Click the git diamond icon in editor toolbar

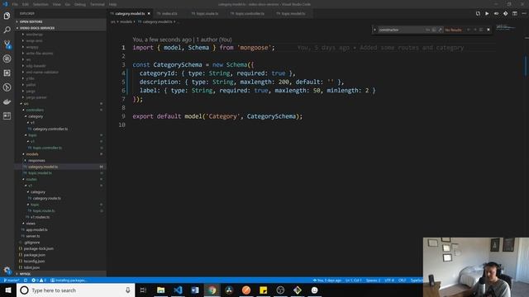(505, 13)
